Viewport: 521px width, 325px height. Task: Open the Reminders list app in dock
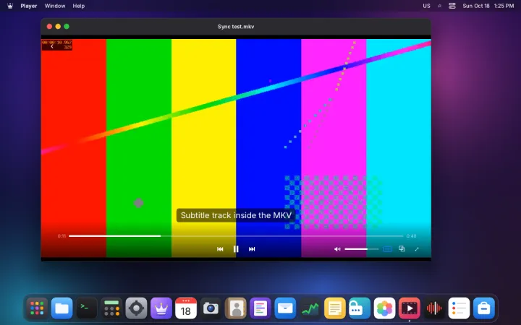coord(459,308)
